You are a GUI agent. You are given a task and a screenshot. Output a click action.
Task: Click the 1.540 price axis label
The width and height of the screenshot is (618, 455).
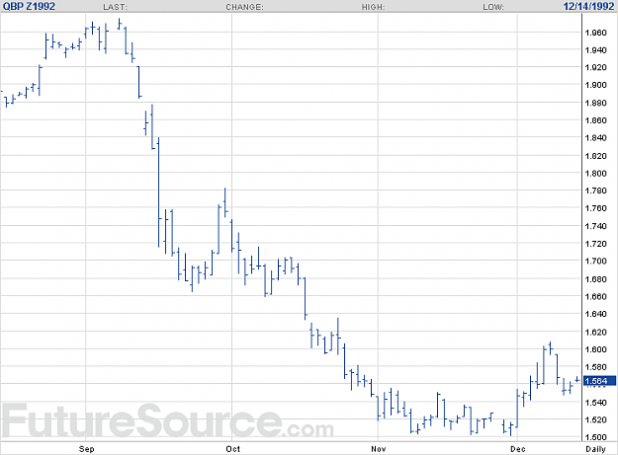[x=596, y=403]
